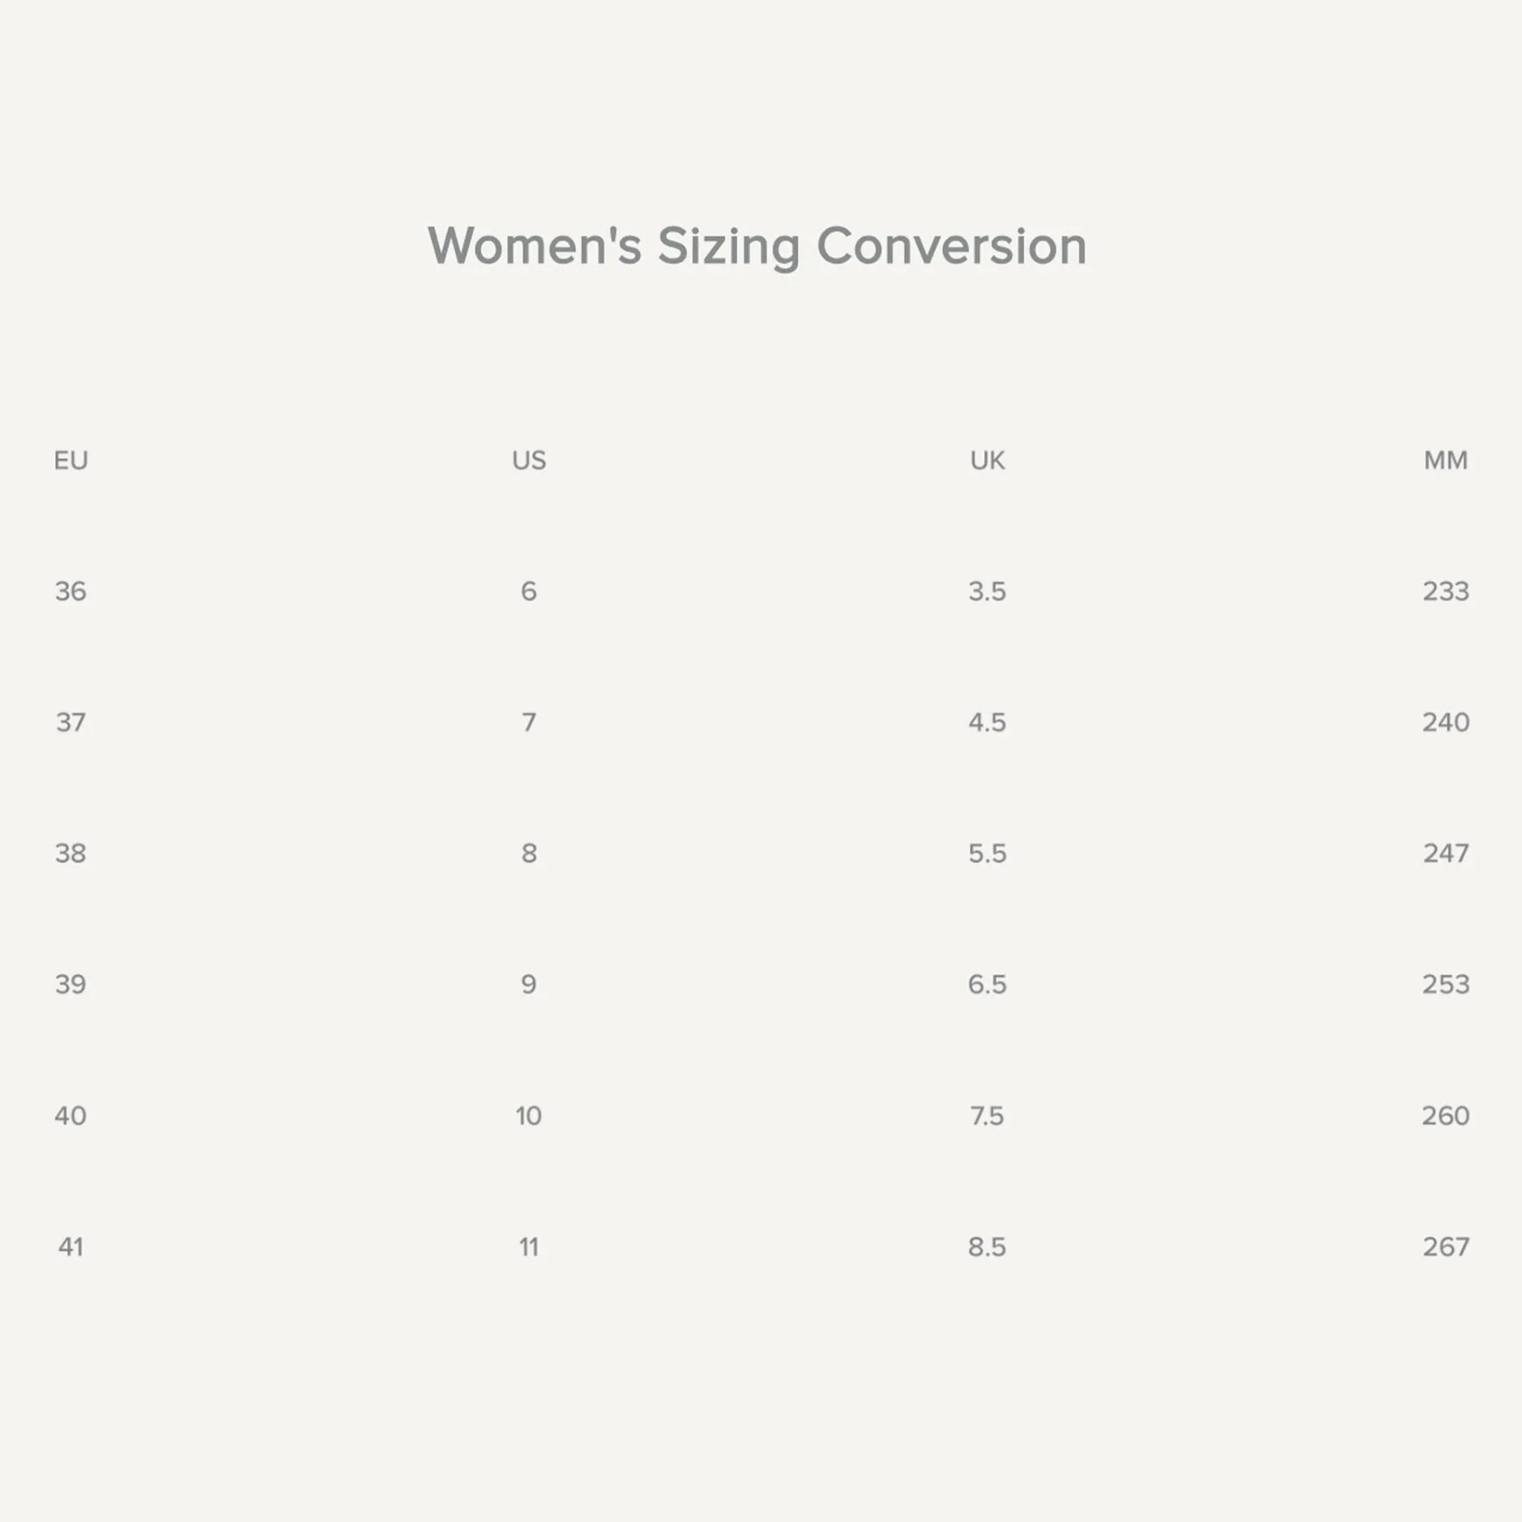Click EU size 41
The width and height of the screenshot is (1522, 1522).
coord(71,1246)
